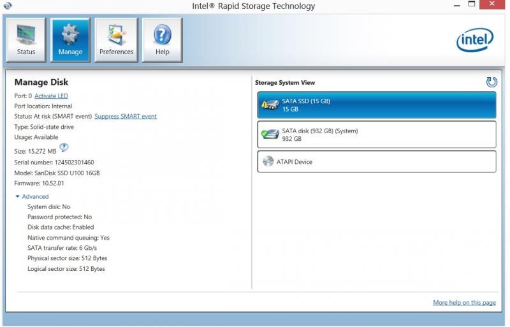This screenshot has width=510, height=327.
Task: Close the Rapid Storage Technology window
Action: coord(492,4)
